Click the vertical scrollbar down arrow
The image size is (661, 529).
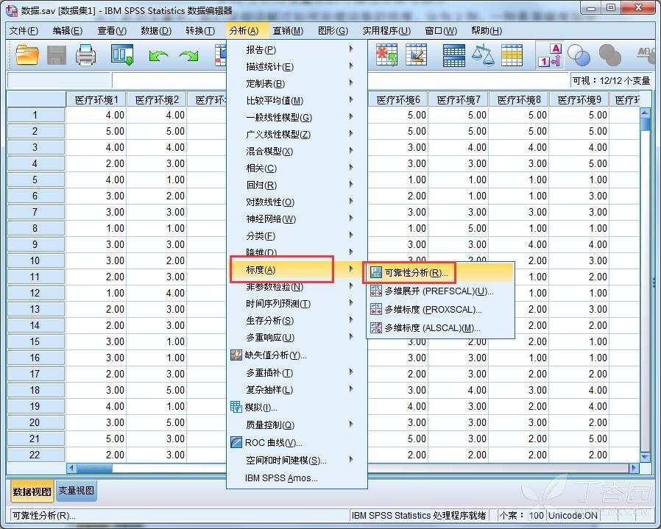tap(645, 457)
